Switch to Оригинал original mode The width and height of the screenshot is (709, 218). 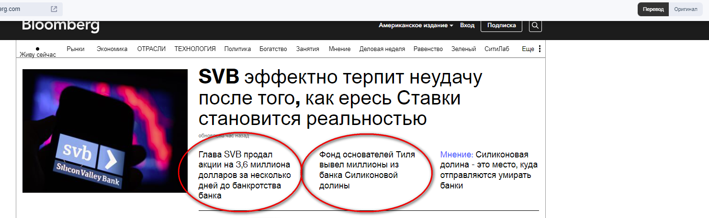(686, 10)
